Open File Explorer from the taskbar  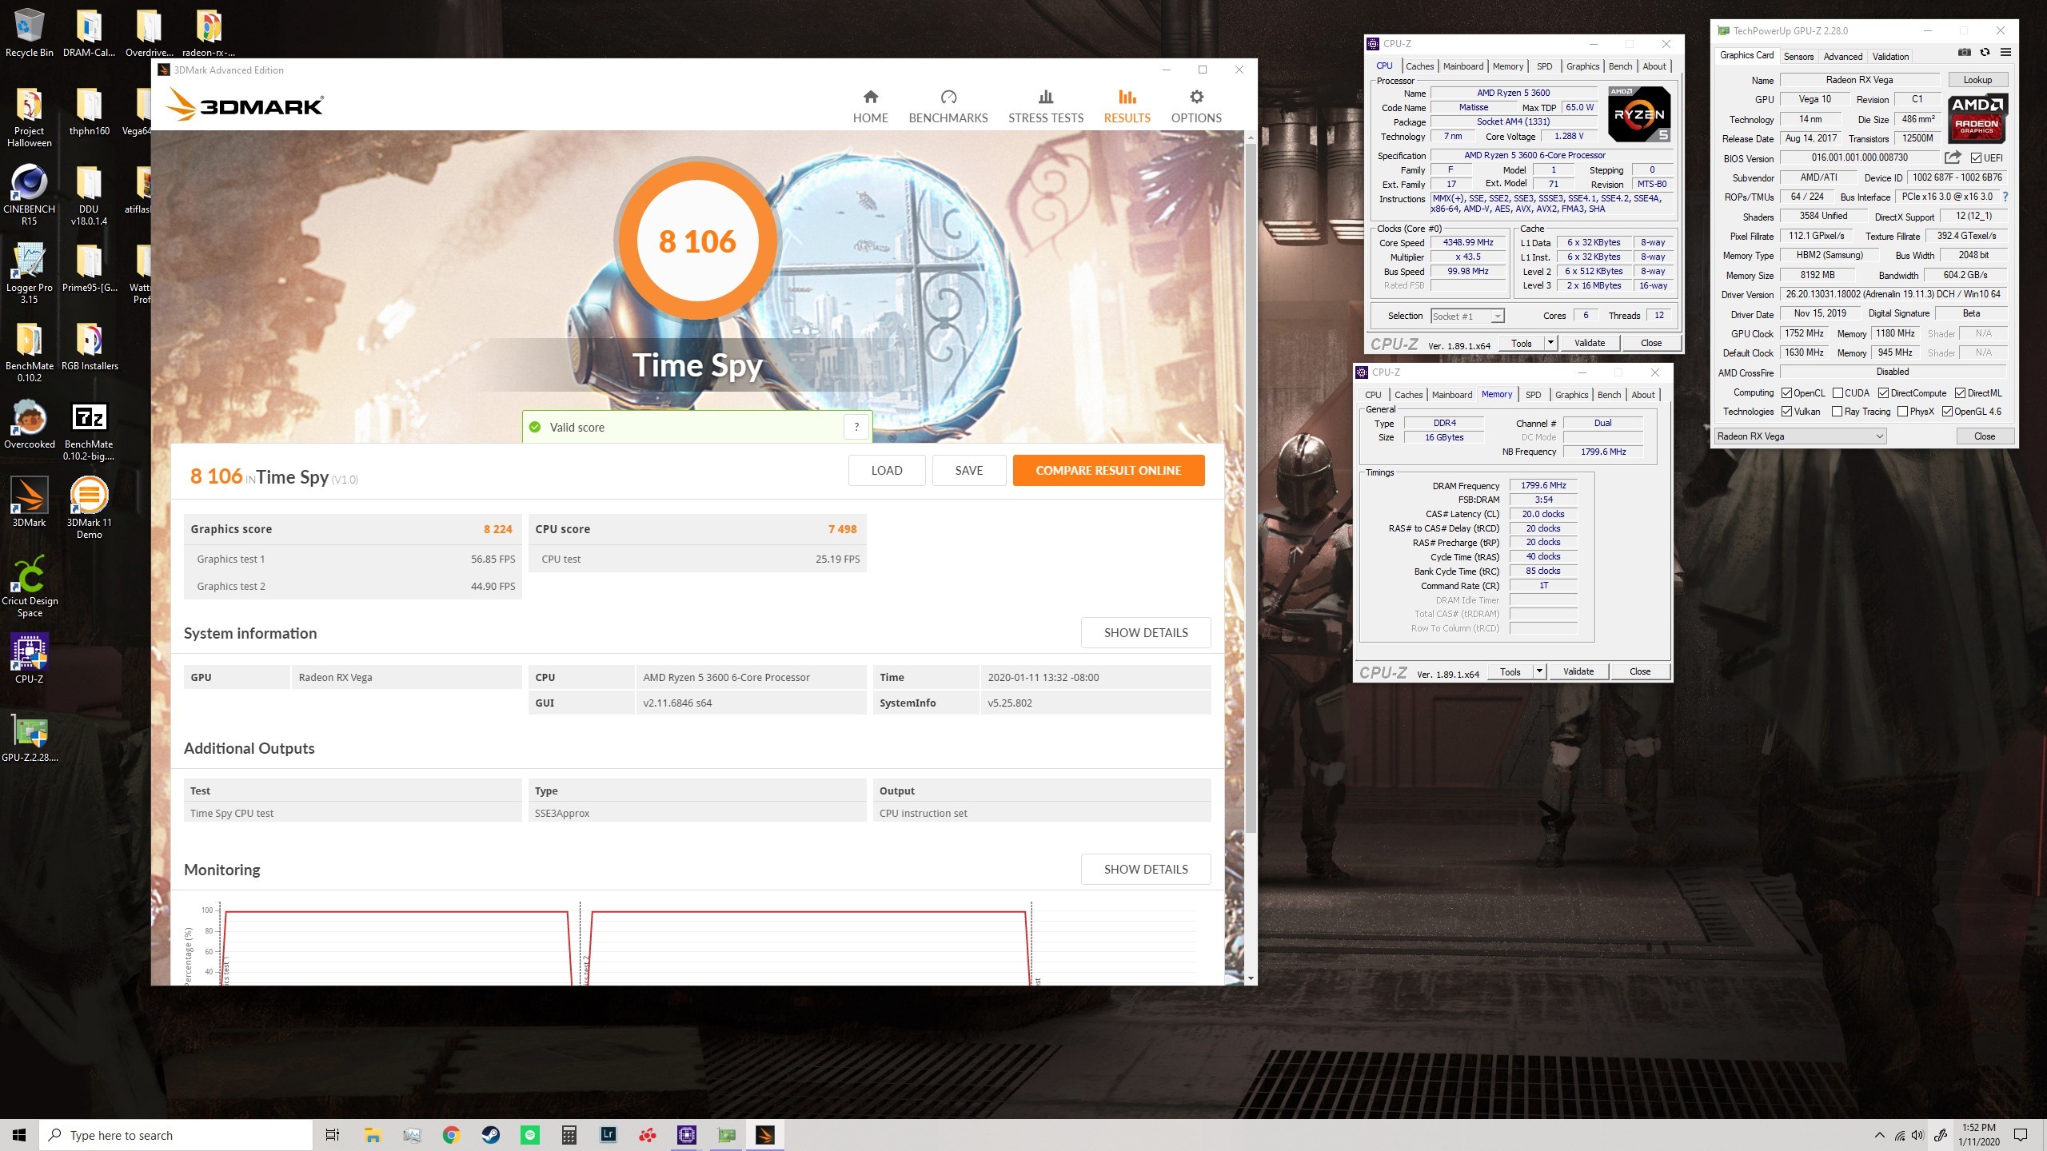tap(373, 1135)
